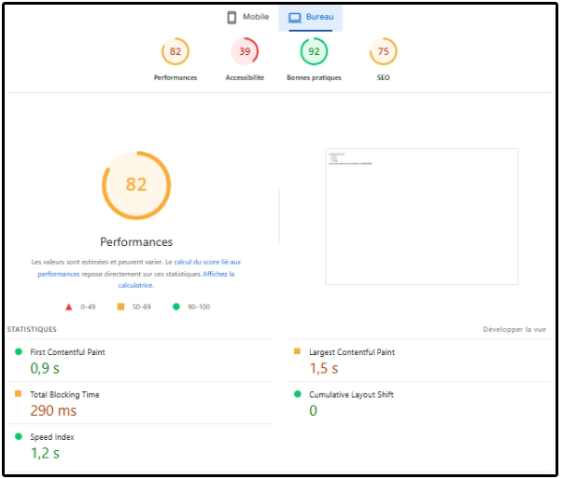Click the Speed Index metric
The width and height of the screenshot is (563, 479).
pyautogui.click(x=52, y=437)
